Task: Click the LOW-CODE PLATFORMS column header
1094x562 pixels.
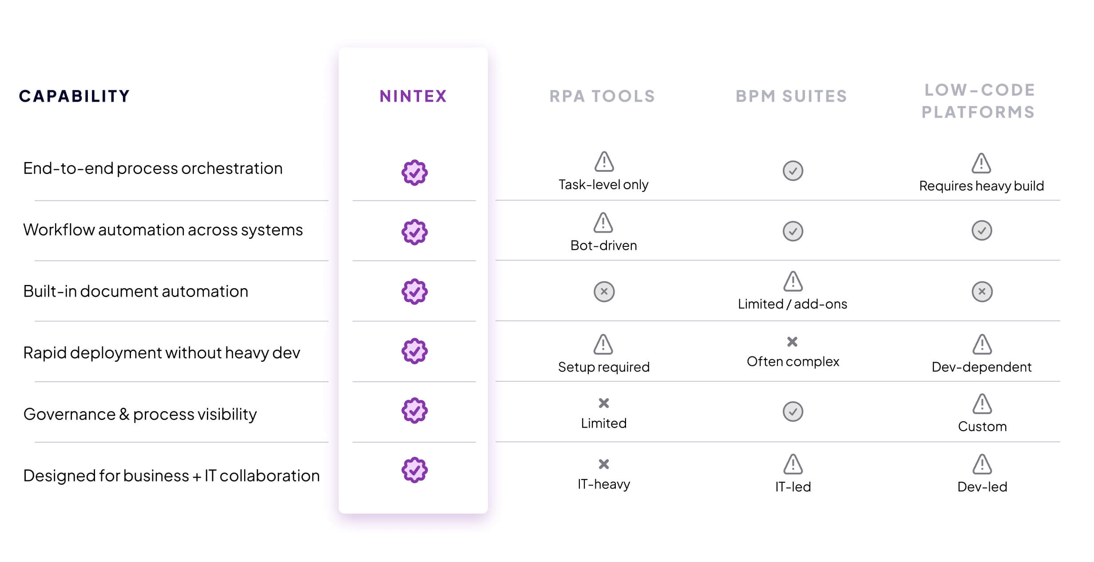Action: point(979,101)
